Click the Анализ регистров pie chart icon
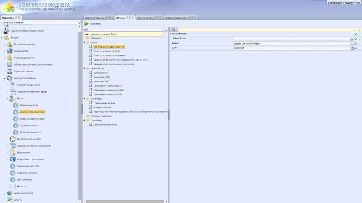 [x=10, y=193]
